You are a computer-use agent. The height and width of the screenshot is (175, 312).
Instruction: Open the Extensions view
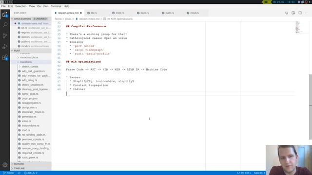tap(5, 57)
